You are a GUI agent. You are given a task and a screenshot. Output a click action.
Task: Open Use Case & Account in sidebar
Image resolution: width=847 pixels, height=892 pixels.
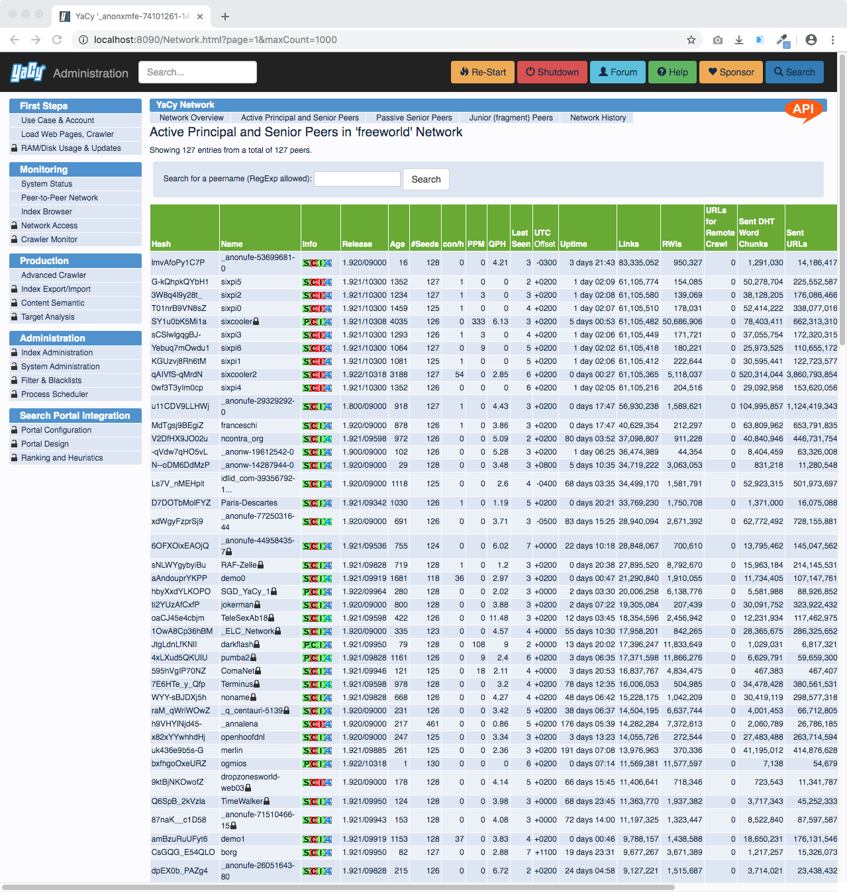point(58,120)
